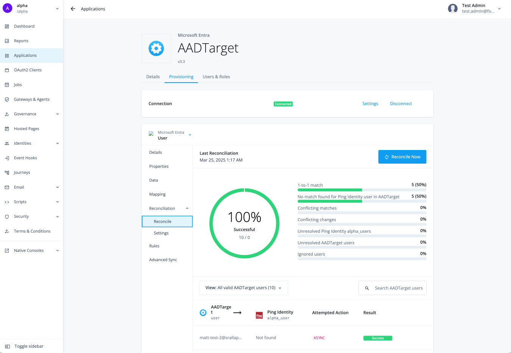This screenshot has height=353, width=511.
Task: Click the back arrow next to Applications
Action: tap(73, 9)
